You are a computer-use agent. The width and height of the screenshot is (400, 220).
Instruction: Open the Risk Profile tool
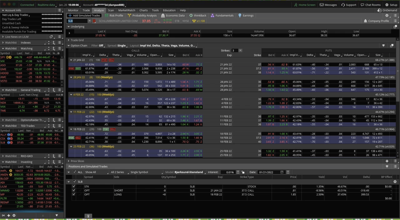tap(114, 15)
